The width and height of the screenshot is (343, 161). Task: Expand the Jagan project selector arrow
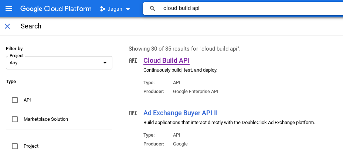tap(128, 9)
